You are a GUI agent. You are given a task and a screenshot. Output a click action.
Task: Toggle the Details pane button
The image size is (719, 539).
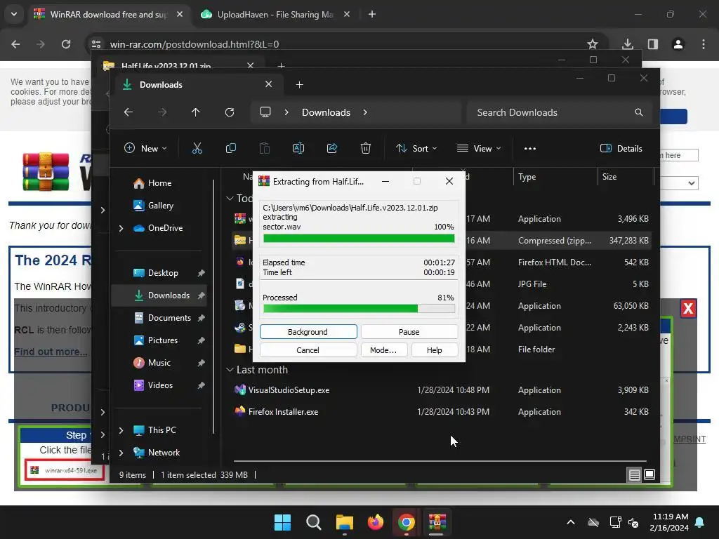pos(621,149)
